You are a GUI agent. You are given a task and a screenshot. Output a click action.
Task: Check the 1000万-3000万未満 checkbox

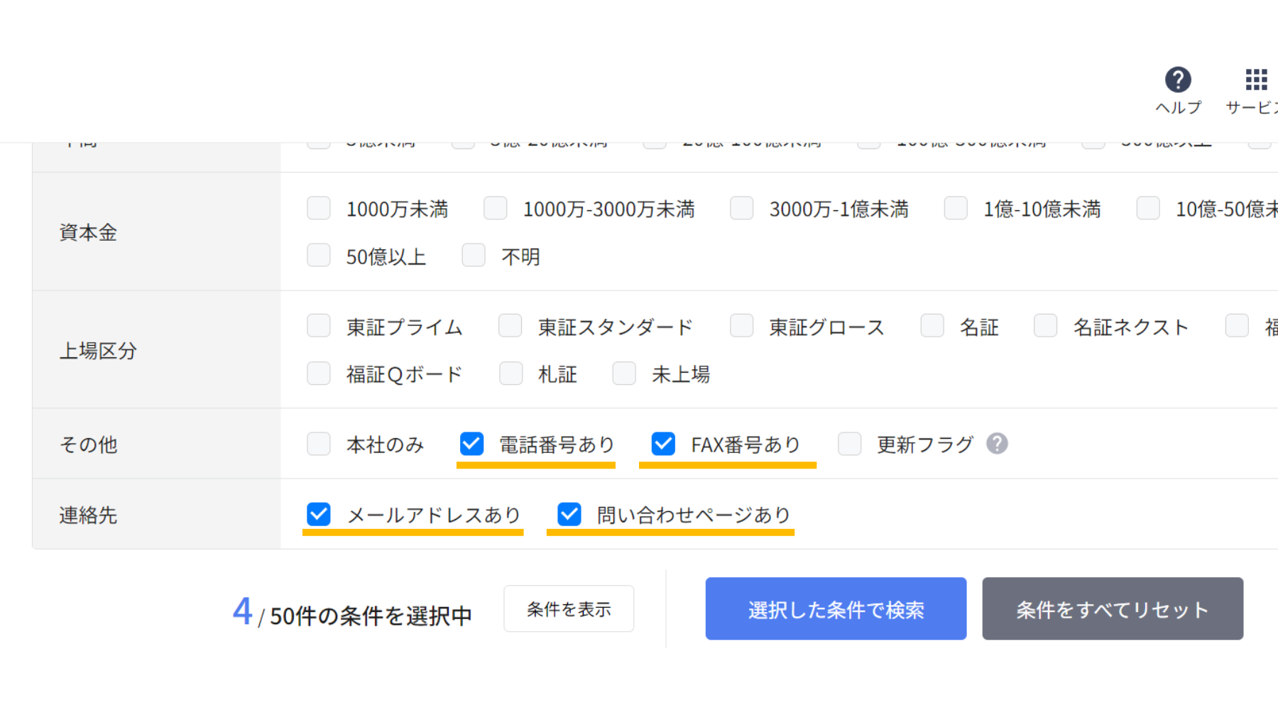point(496,209)
